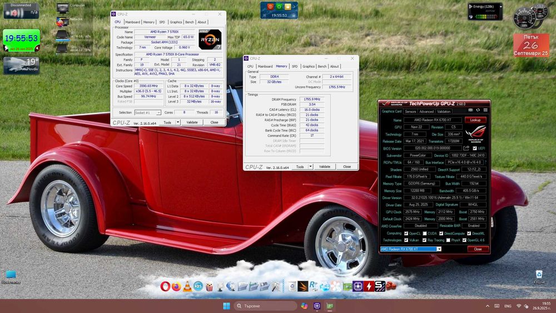Click Validate in CPU-Z Memory window
The width and height of the screenshot is (556, 313).
tap(324, 167)
